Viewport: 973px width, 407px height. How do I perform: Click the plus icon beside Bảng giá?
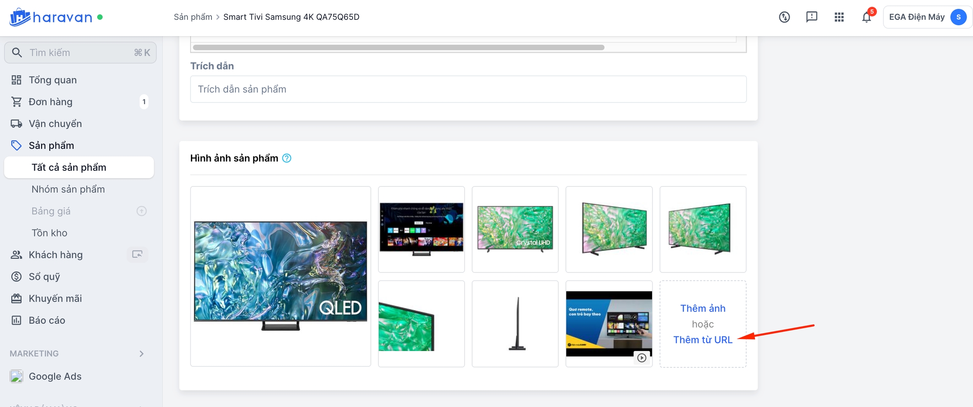click(x=141, y=211)
